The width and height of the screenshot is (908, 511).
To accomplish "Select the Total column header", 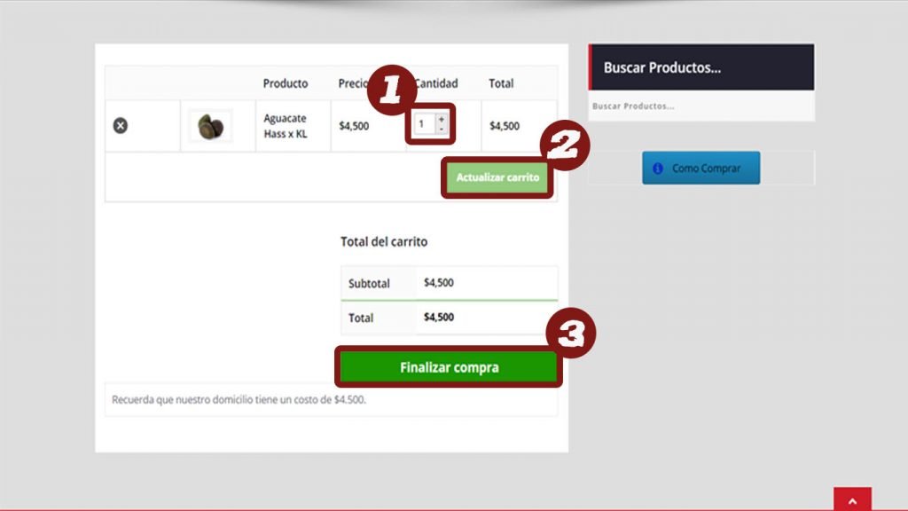I will pyautogui.click(x=501, y=83).
